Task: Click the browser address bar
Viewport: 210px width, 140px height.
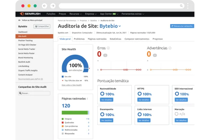Action: (121, 6)
